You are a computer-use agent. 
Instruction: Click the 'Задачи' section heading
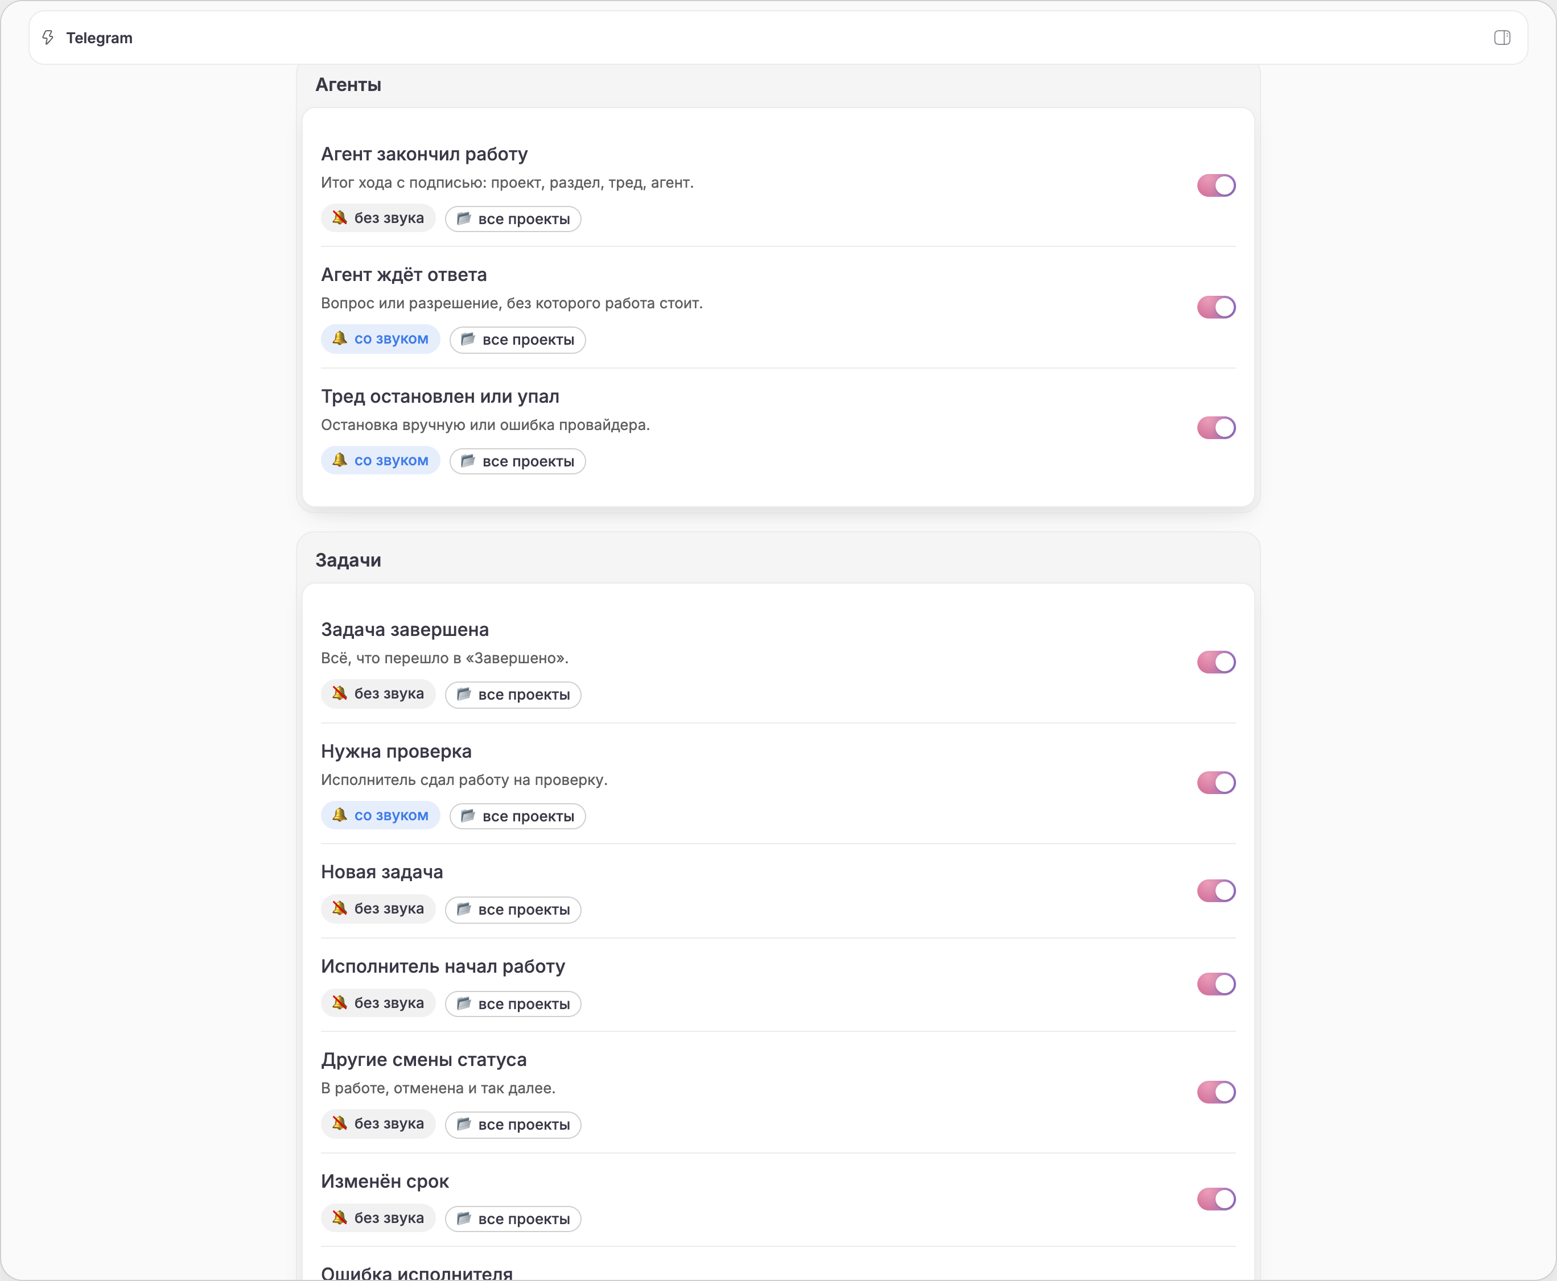pos(348,561)
